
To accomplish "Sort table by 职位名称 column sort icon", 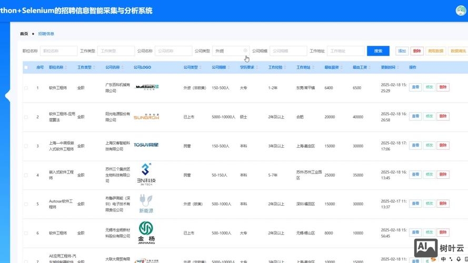I will pos(66,67).
